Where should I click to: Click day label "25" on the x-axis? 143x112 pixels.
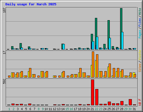(109, 109)
